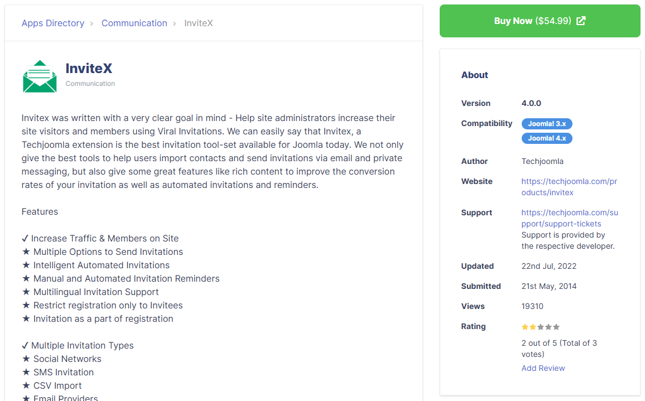
Task: Select the fourth rating star
Action: pos(548,327)
